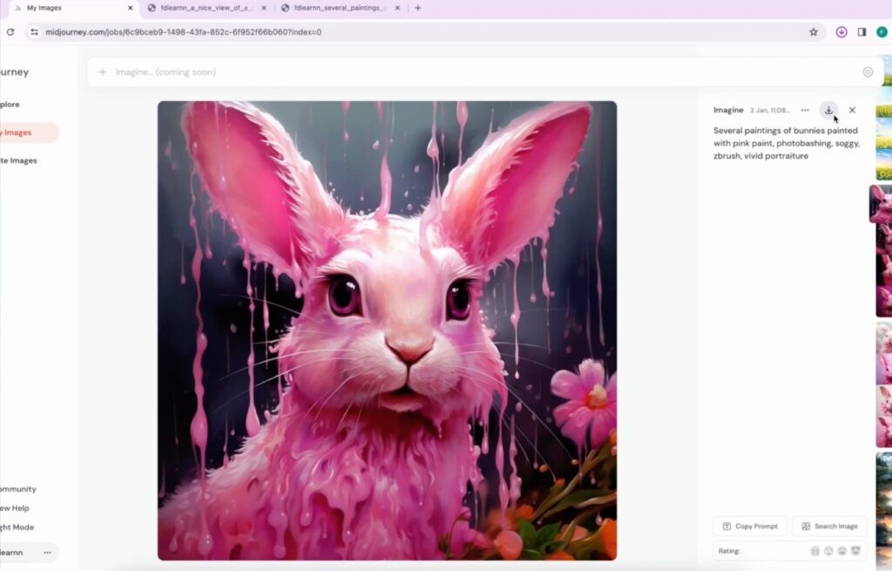Switch to the fdlearnn_several_paintings browser tab

[341, 8]
